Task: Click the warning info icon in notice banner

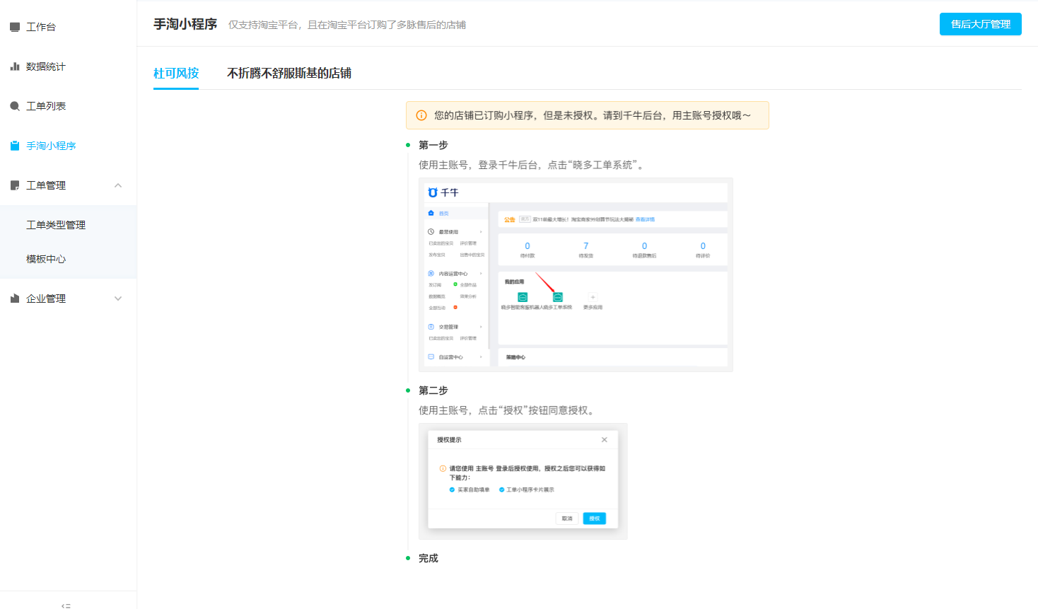Action: 421,115
